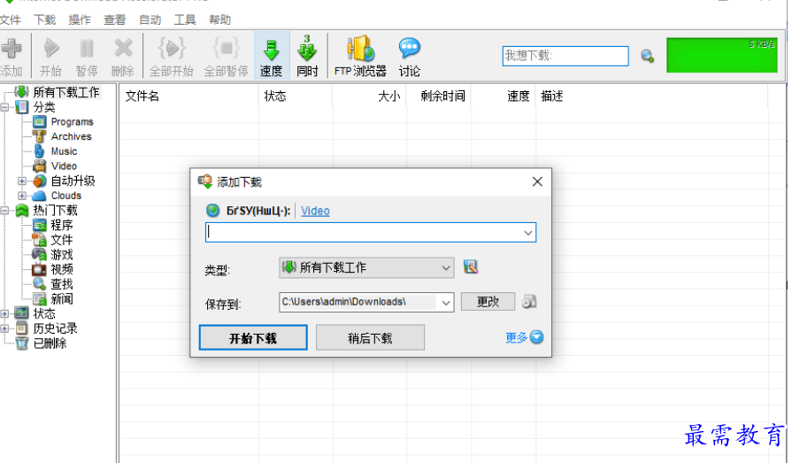Select the 文件 item under 热门下载
792x463 pixels.
coord(62,240)
